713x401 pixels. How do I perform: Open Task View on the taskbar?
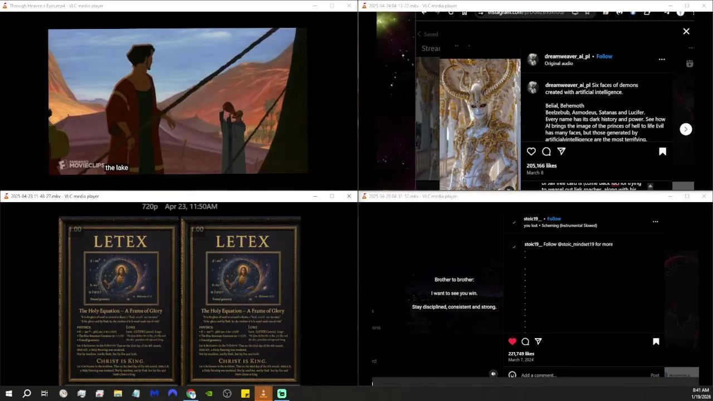click(x=45, y=394)
